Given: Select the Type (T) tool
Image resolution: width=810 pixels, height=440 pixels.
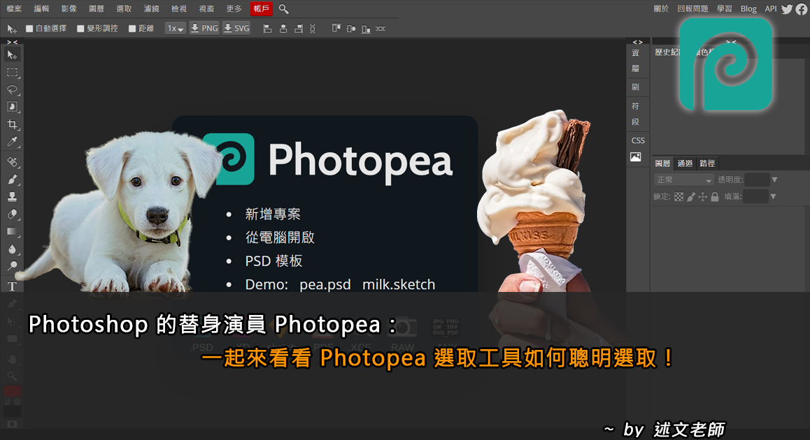Looking at the screenshot, I should pos(12,286).
